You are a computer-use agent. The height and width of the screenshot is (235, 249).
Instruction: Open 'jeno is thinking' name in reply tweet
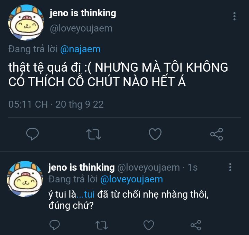point(81,168)
